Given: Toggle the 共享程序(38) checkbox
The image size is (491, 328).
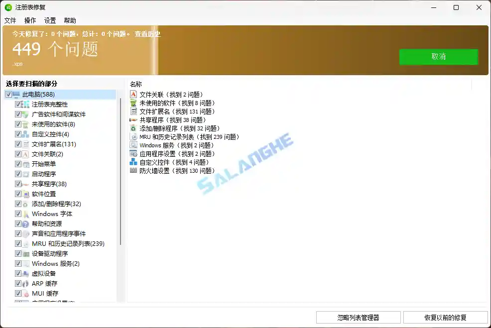Looking at the screenshot, I should pos(18,184).
